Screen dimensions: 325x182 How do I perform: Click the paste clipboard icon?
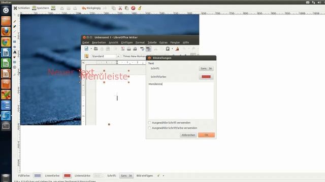point(126,8)
